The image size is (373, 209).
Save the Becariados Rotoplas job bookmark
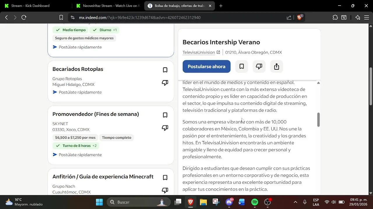coord(165,70)
